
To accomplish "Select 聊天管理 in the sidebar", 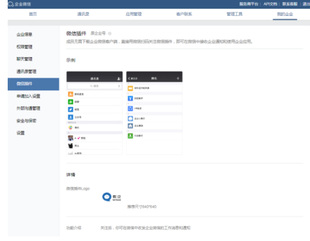I will pos(24,59).
